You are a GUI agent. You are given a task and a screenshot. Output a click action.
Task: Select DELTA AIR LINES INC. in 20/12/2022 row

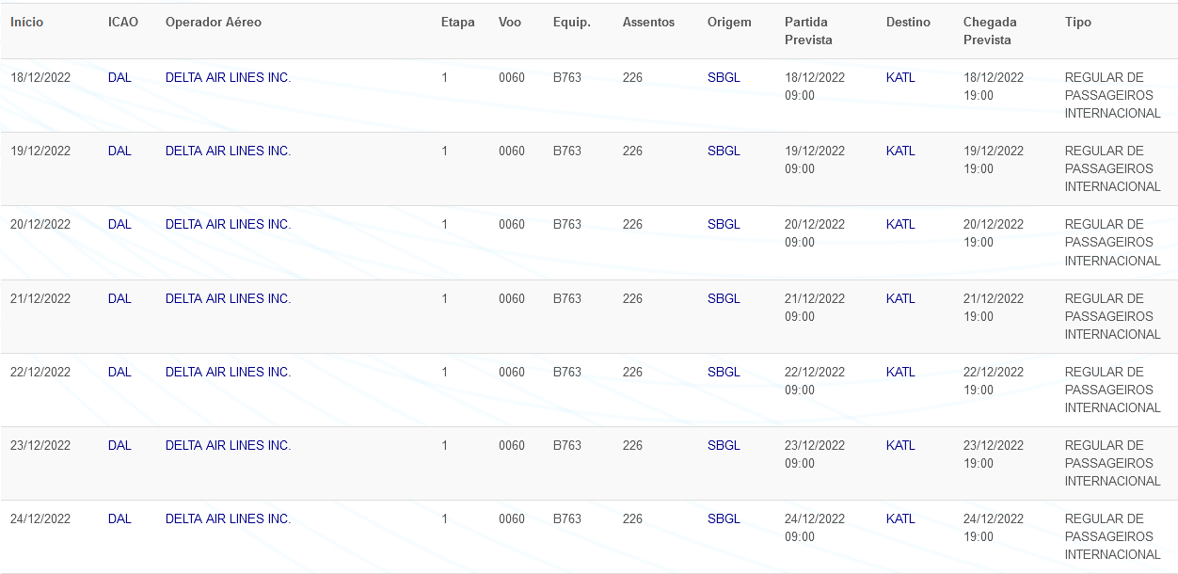point(229,224)
